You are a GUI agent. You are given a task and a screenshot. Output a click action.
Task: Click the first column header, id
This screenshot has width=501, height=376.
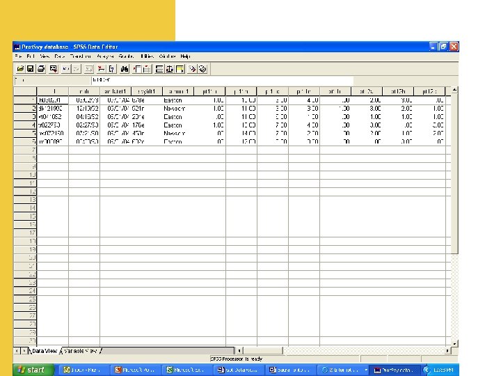pos(53,91)
